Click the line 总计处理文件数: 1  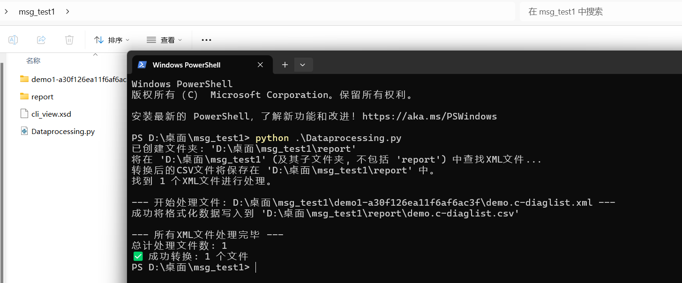tap(180, 246)
